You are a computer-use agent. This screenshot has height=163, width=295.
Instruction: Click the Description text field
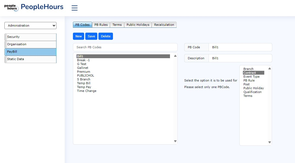point(240,58)
